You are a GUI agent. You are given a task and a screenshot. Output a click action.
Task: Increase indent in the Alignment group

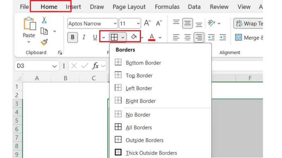pyautogui.click(x=223, y=37)
